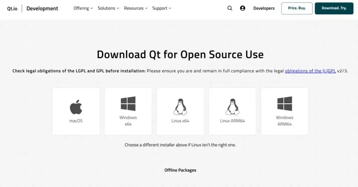This screenshot has width=358, height=187.
Task: Click the Offline Packages heading
Action: pyautogui.click(x=180, y=170)
